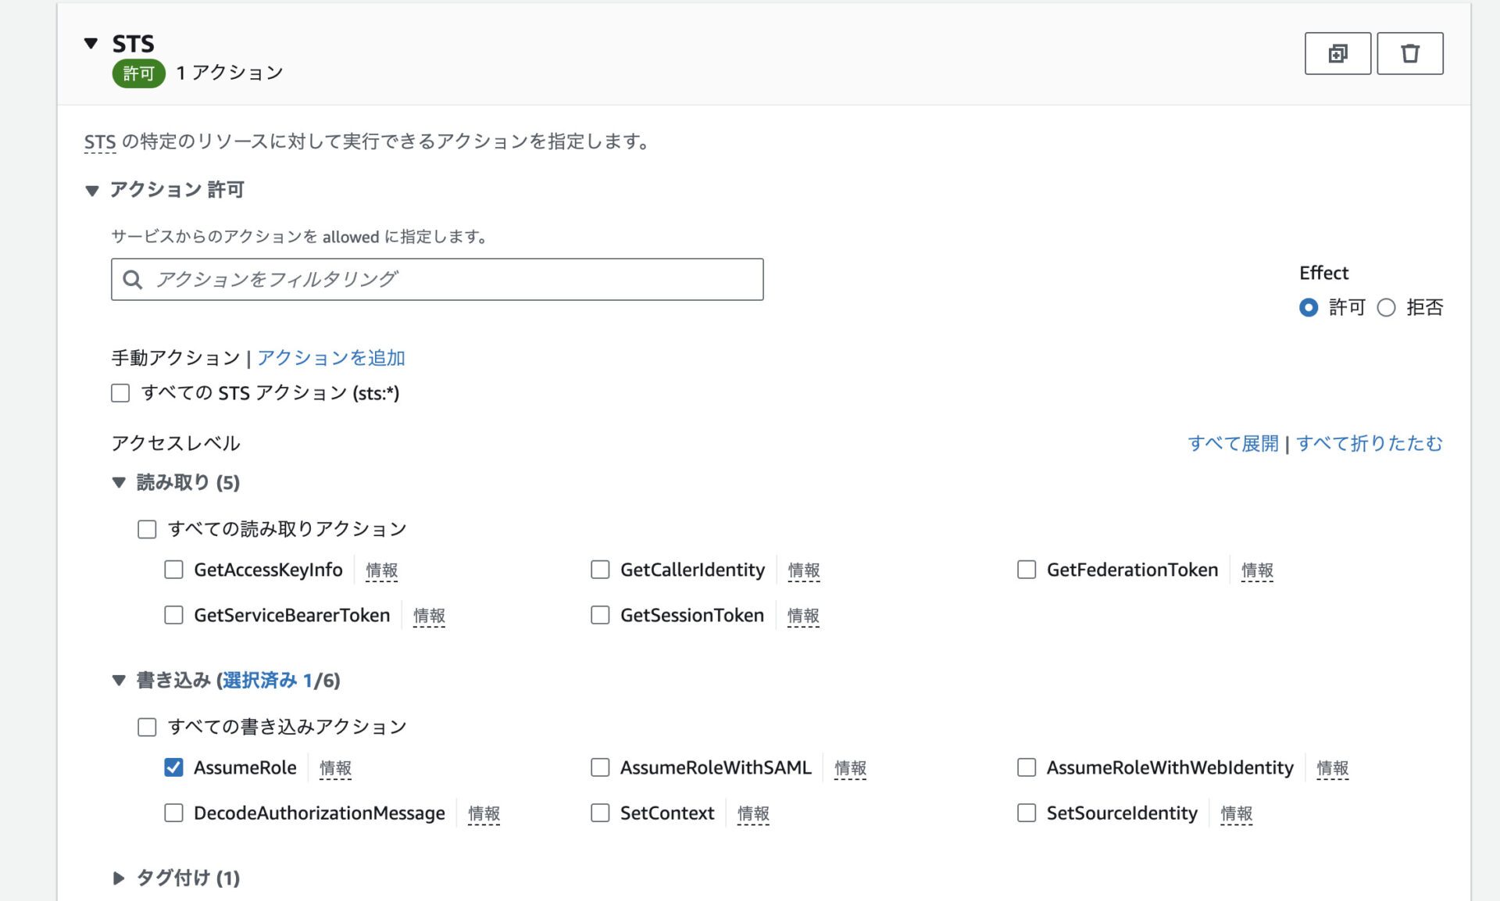
Task: Collapse the 読み取り (5) access level
Action: click(119, 483)
